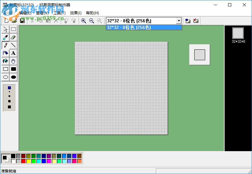Select the filled ellipse shape tool

point(13,77)
